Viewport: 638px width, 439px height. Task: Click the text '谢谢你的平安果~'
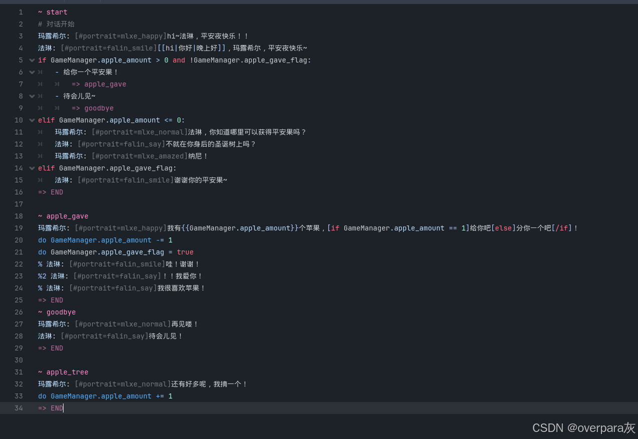pos(201,180)
